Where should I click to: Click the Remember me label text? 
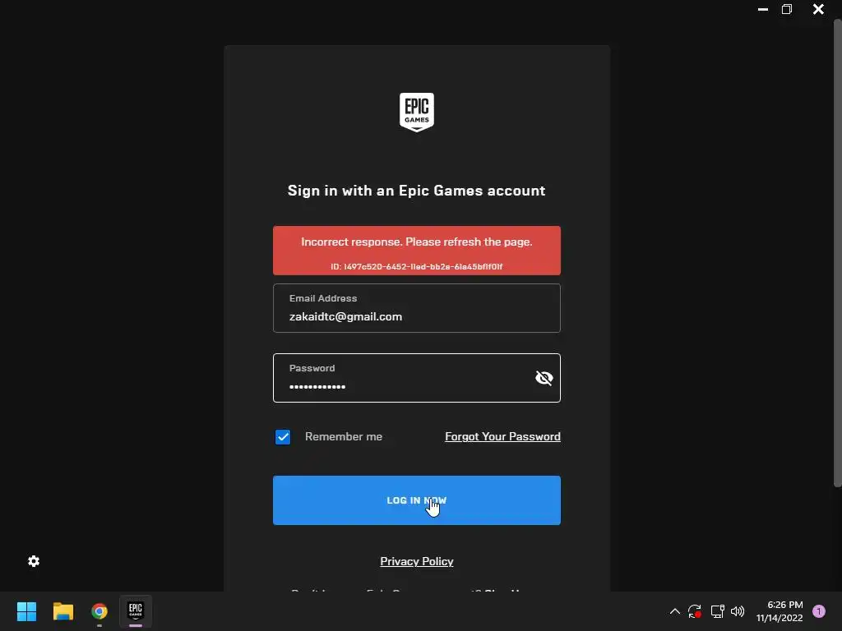344,437
